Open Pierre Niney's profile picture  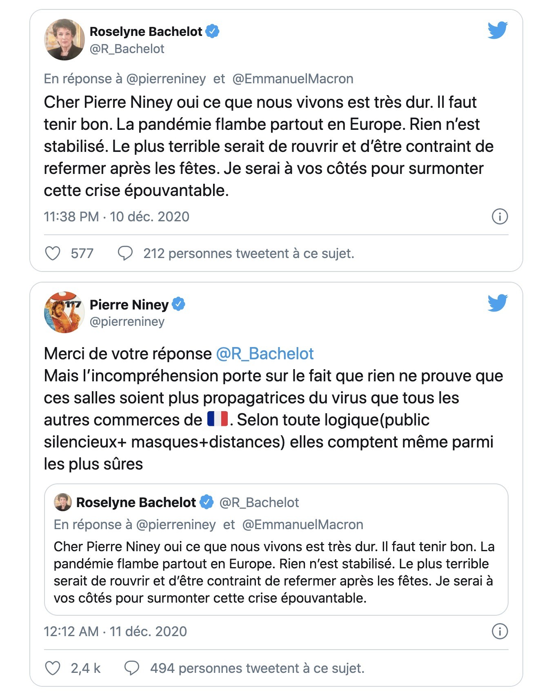point(64,312)
